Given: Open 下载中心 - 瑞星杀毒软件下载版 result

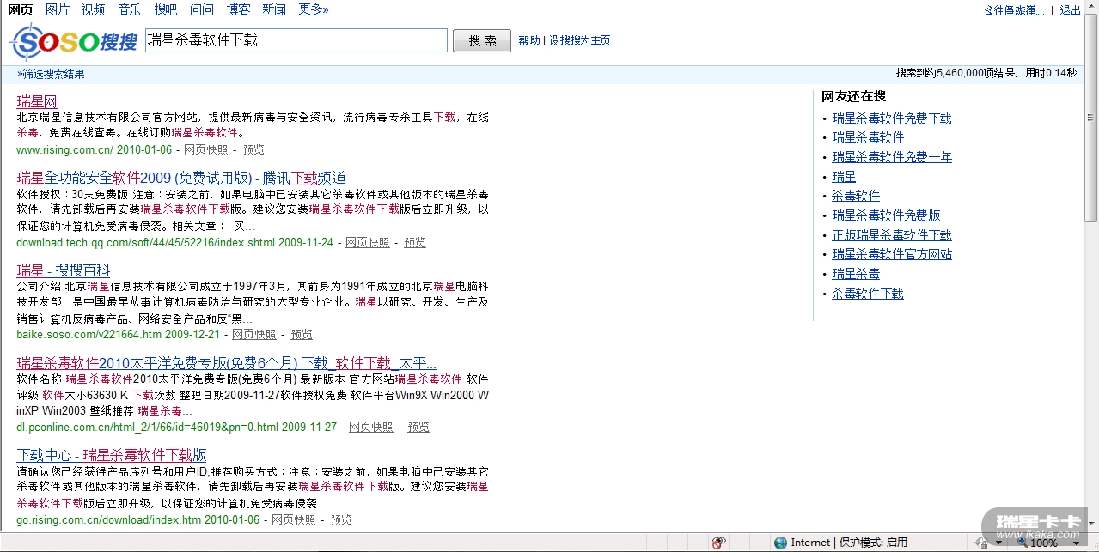Looking at the screenshot, I should click(112, 455).
